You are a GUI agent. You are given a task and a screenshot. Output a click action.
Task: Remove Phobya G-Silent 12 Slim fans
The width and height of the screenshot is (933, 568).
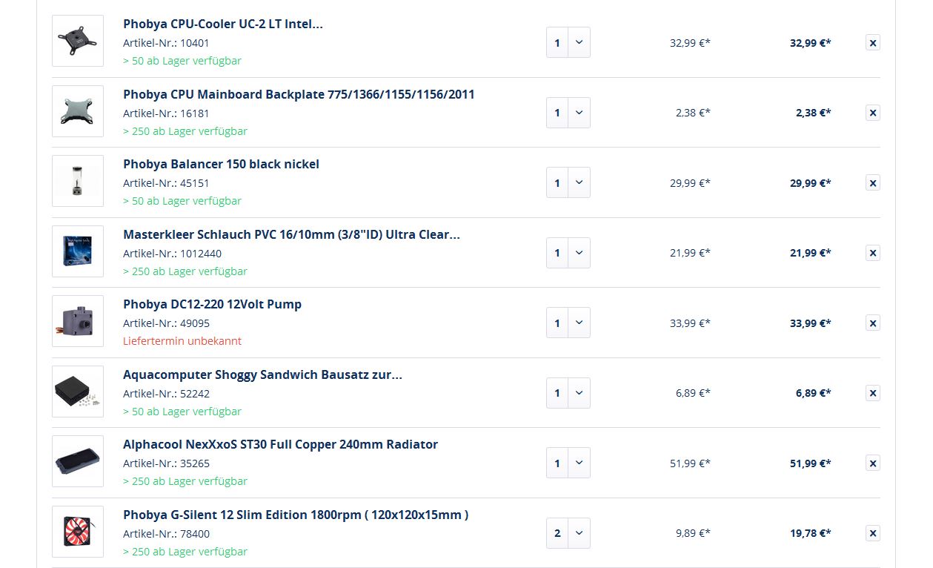click(873, 533)
